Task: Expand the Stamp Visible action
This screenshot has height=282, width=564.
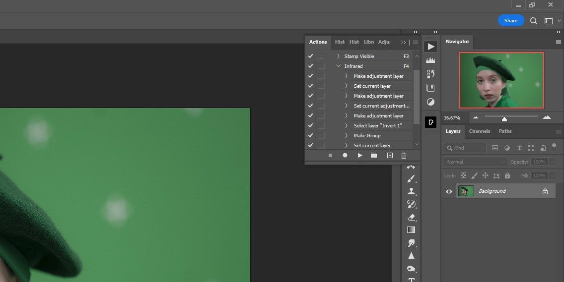Action: point(338,56)
